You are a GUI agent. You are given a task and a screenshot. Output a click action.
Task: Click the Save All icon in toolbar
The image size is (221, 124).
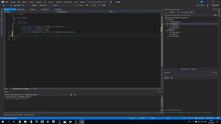click(20, 5)
